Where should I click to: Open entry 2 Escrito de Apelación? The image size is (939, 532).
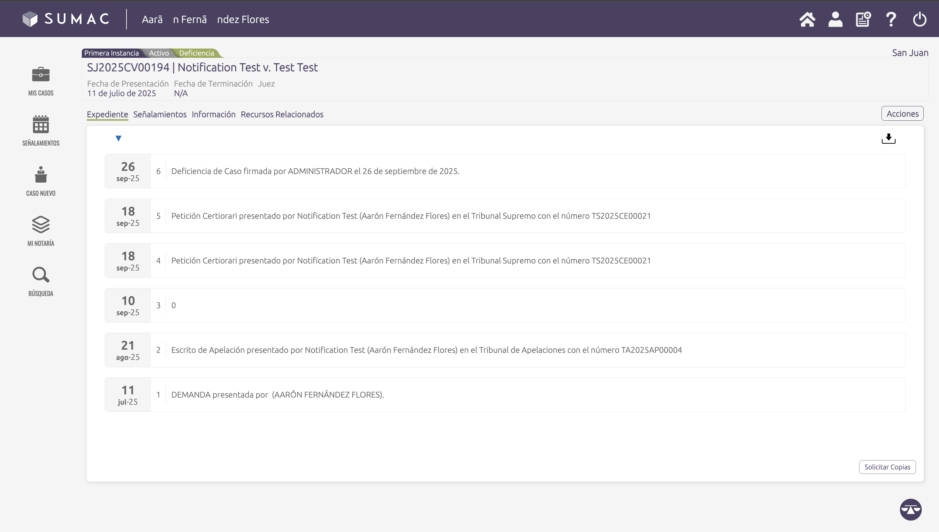click(426, 350)
